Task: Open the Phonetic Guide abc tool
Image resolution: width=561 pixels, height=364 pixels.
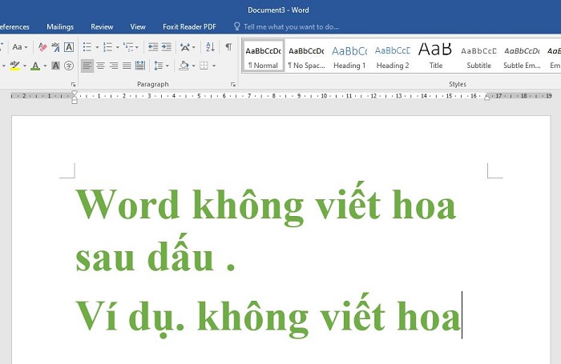Action: 56,47
